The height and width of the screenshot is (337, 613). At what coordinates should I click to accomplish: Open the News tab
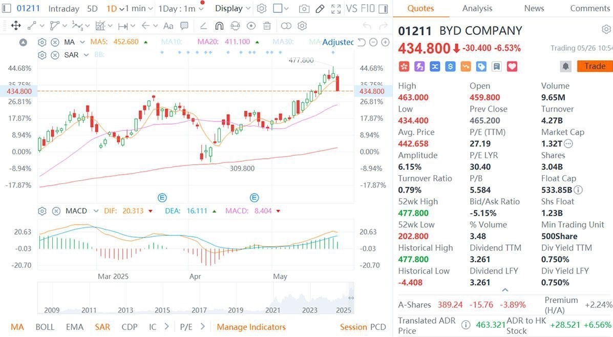click(x=534, y=8)
